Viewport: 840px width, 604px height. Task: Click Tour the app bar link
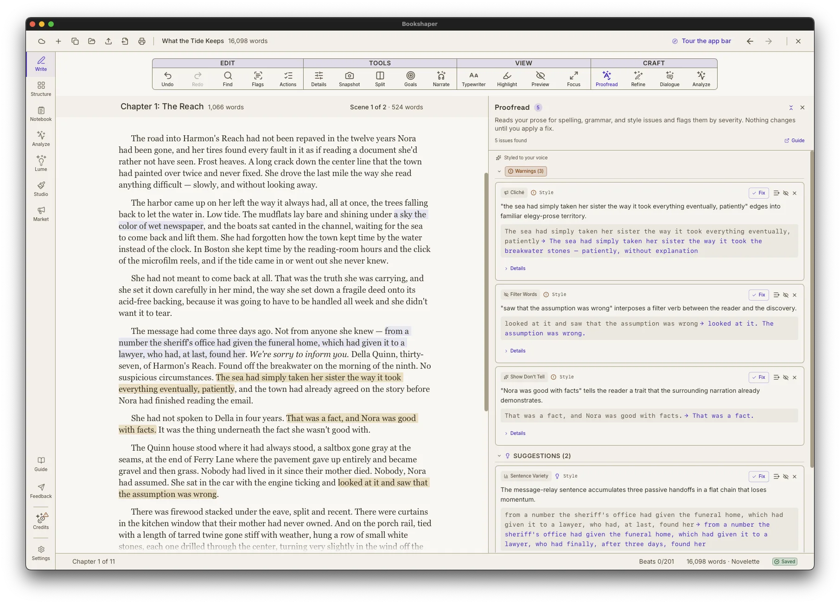[701, 41]
